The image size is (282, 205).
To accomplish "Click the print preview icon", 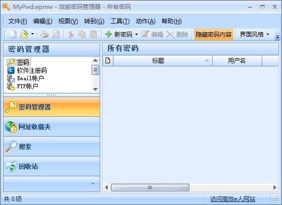I will tap(56, 34).
